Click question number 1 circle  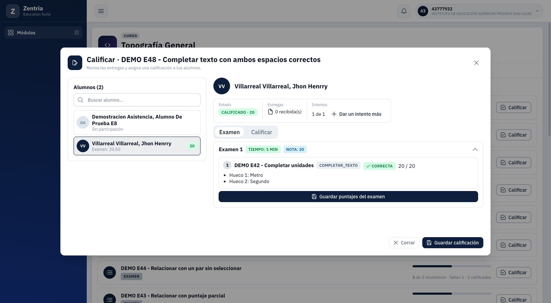pyautogui.click(x=227, y=165)
